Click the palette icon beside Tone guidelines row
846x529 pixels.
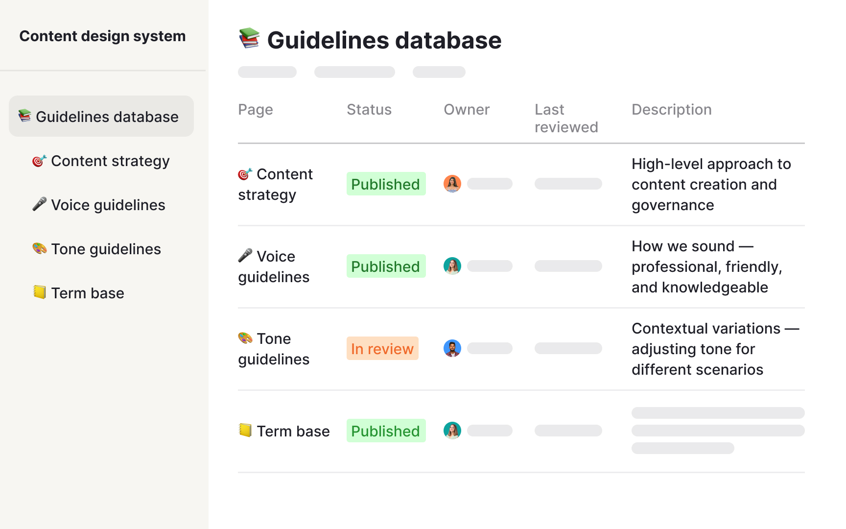click(244, 338)
